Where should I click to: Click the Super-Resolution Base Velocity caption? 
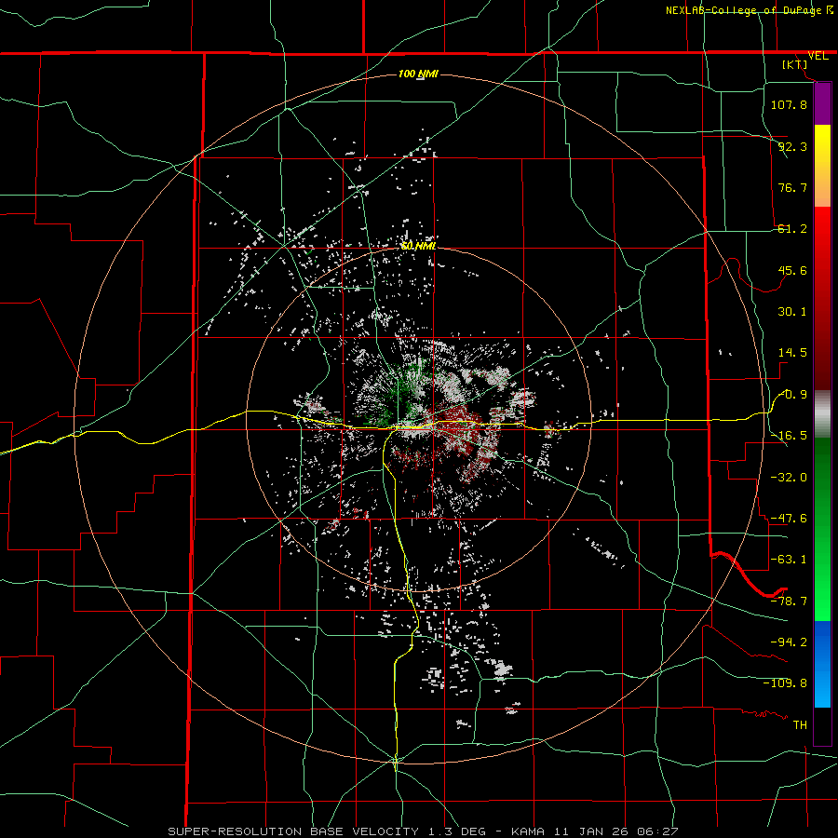(x=424, y=831)
